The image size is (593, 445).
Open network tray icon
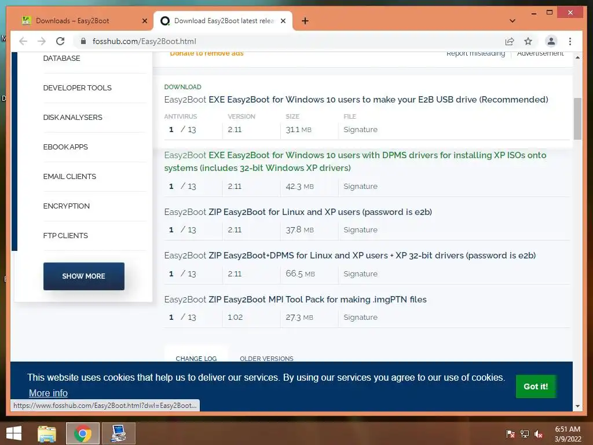(525, 434)
